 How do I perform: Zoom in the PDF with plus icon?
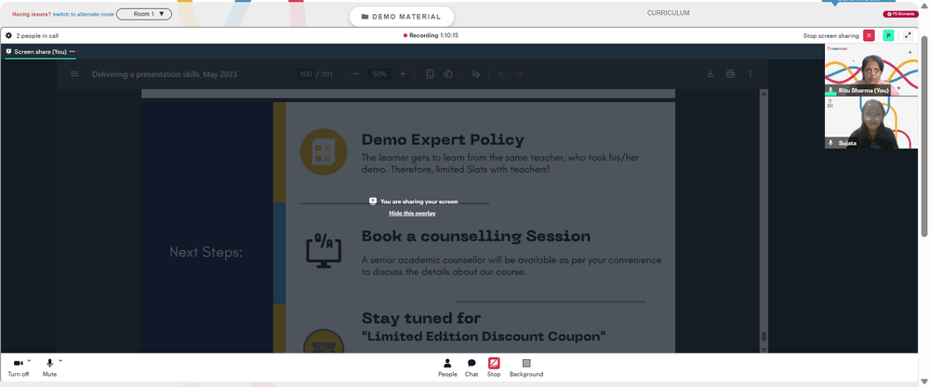[x=403, y=74]
